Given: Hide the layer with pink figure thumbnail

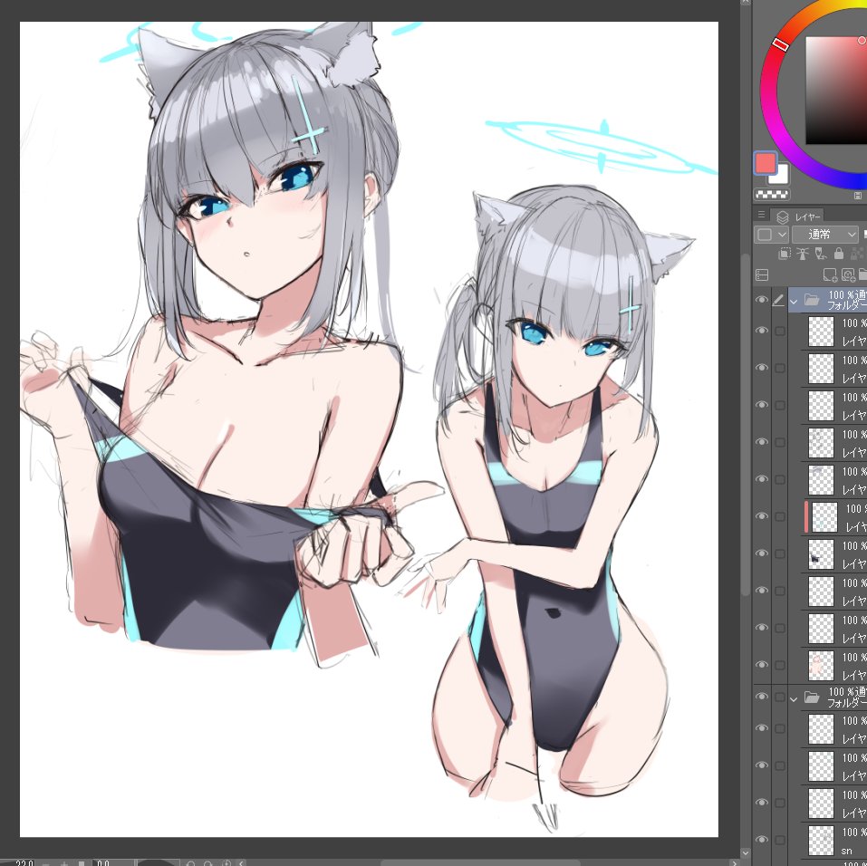Looking at the screenshot, I should pos(761,665).
